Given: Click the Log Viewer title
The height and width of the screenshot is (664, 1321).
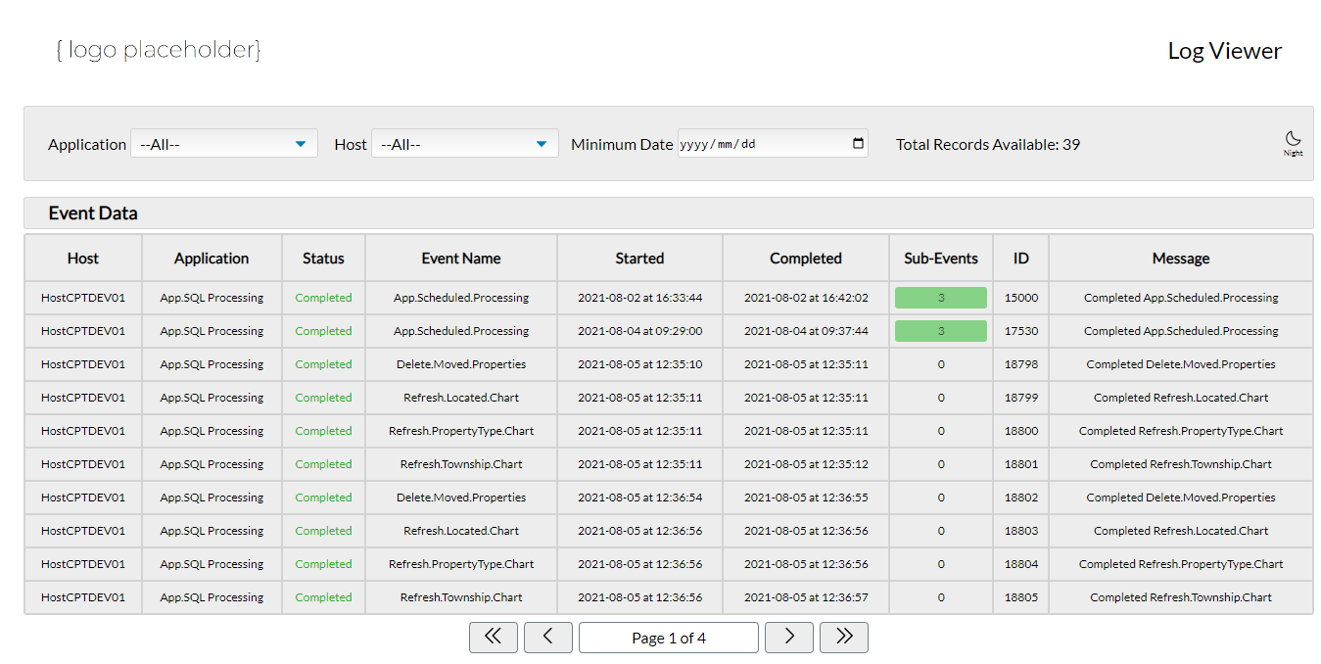Looking at the screenshot, I should tap(1224, 51).
